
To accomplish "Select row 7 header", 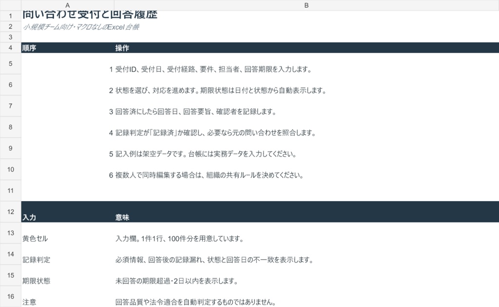I will 11,106.
